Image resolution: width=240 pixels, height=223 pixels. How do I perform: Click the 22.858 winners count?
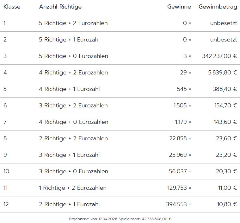178,138
